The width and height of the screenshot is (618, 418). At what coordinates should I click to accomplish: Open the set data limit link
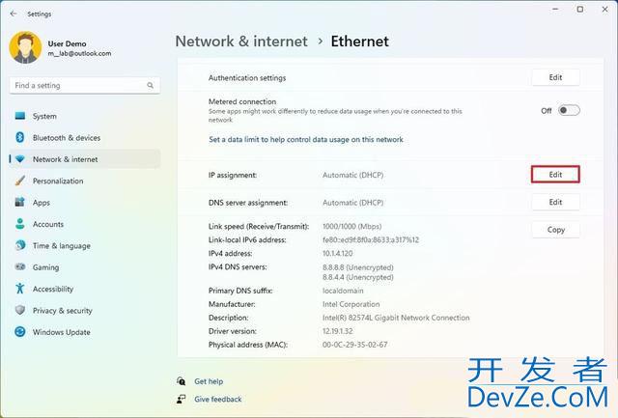pos(306,139)
